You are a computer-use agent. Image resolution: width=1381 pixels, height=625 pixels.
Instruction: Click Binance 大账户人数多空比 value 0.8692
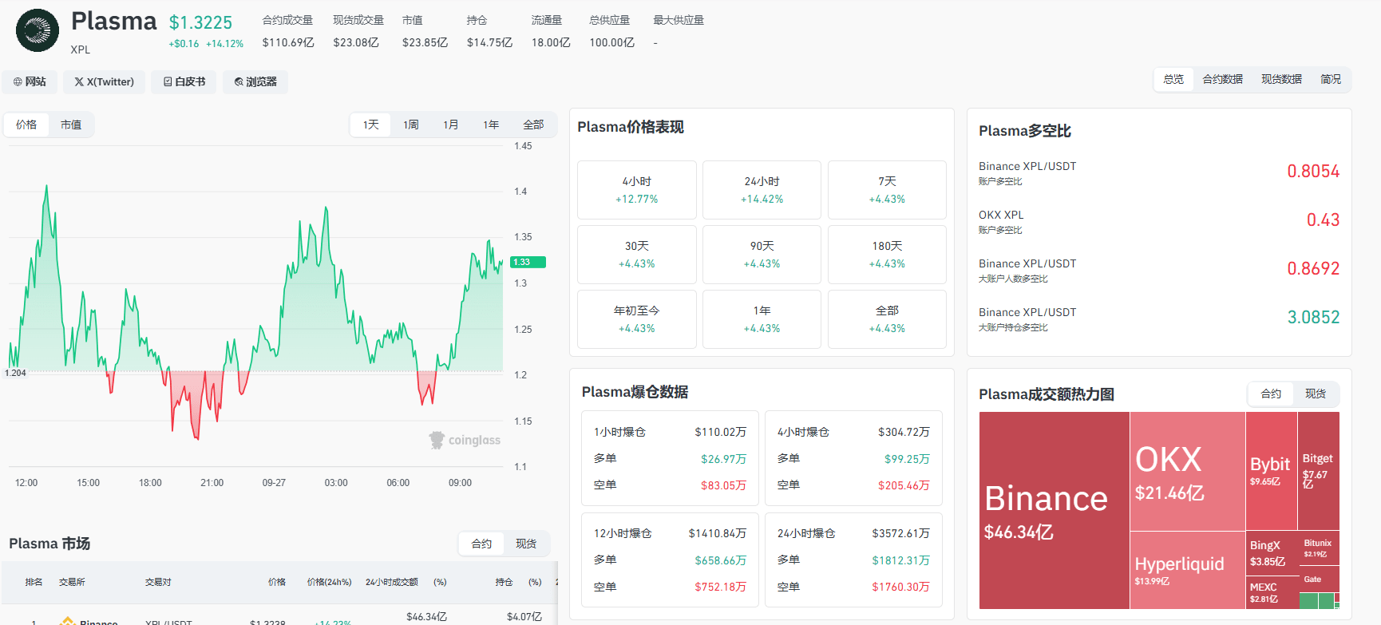tap(1313, 268)
